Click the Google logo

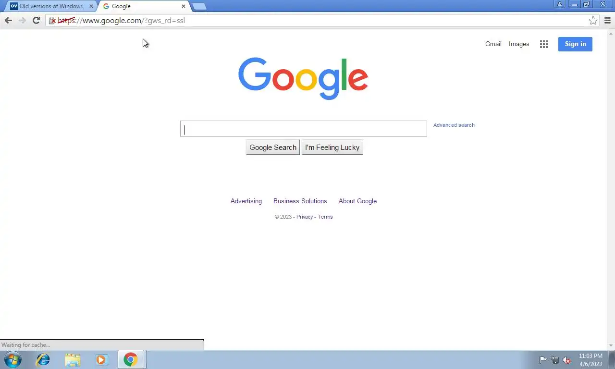pyautogui.click(x=303, y=78)
